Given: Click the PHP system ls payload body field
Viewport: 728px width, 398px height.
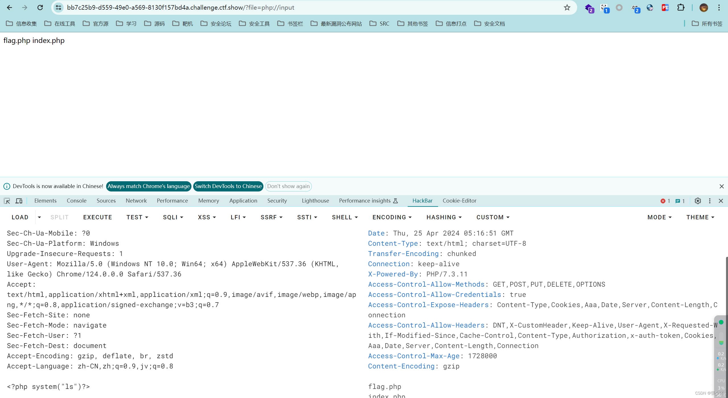Looking at the screenshot, I should 48,387.
